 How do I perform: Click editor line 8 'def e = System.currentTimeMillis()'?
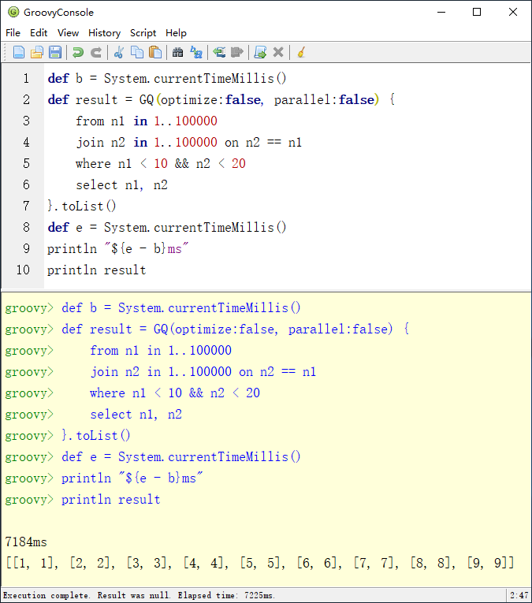[x=167, y=227]
